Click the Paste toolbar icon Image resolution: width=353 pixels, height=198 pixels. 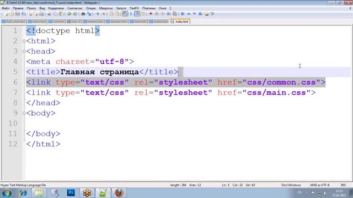click(x=61, y=14)
